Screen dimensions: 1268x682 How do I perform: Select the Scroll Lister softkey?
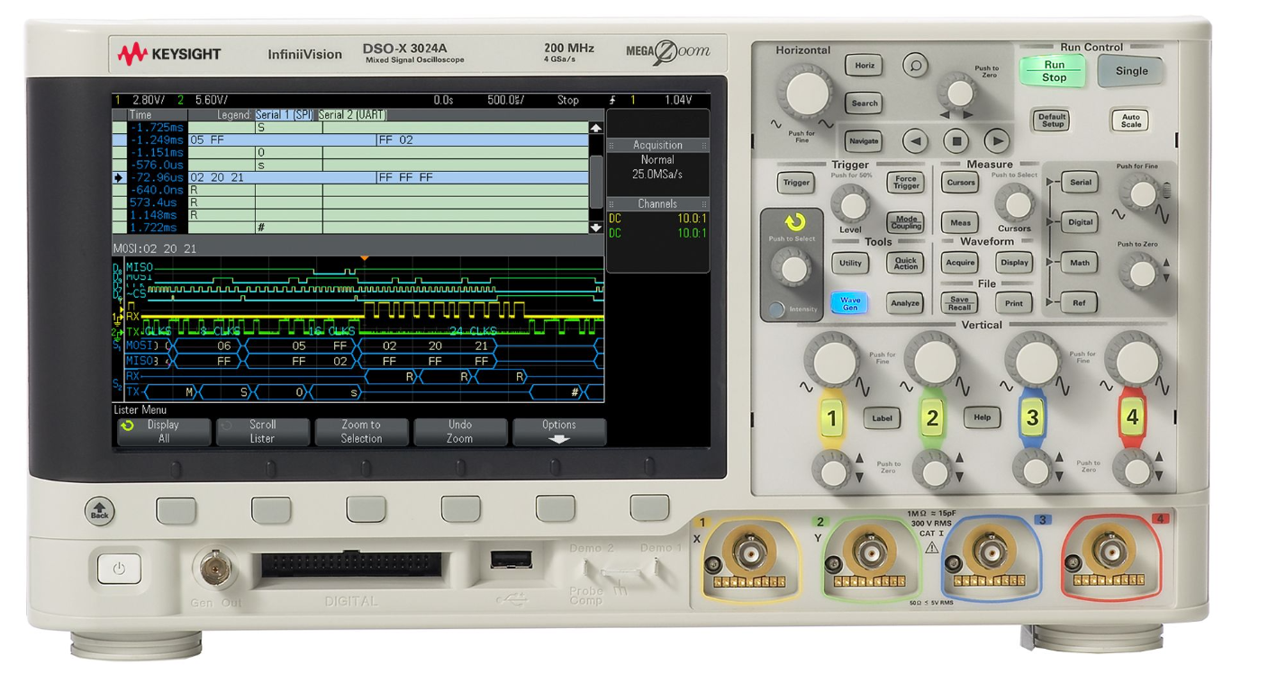coord(262,432)
